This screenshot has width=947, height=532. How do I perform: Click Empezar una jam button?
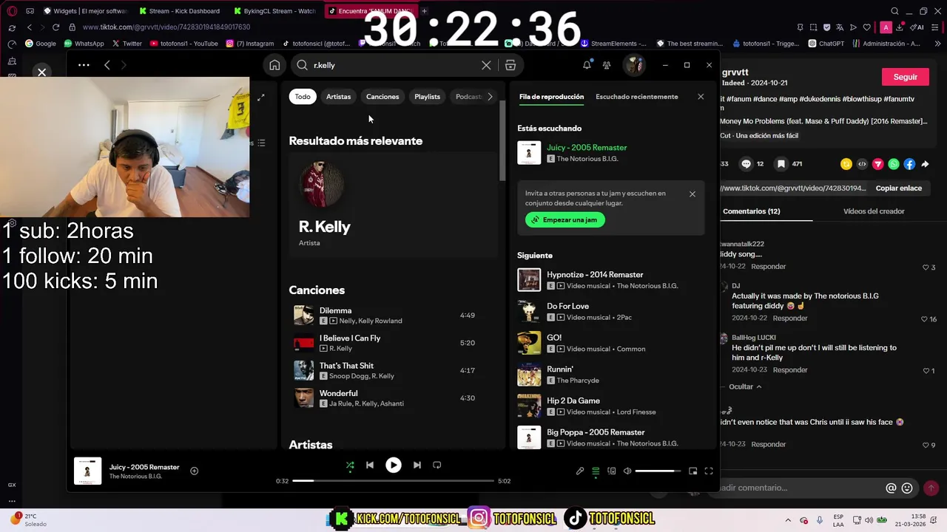[565, 219]
